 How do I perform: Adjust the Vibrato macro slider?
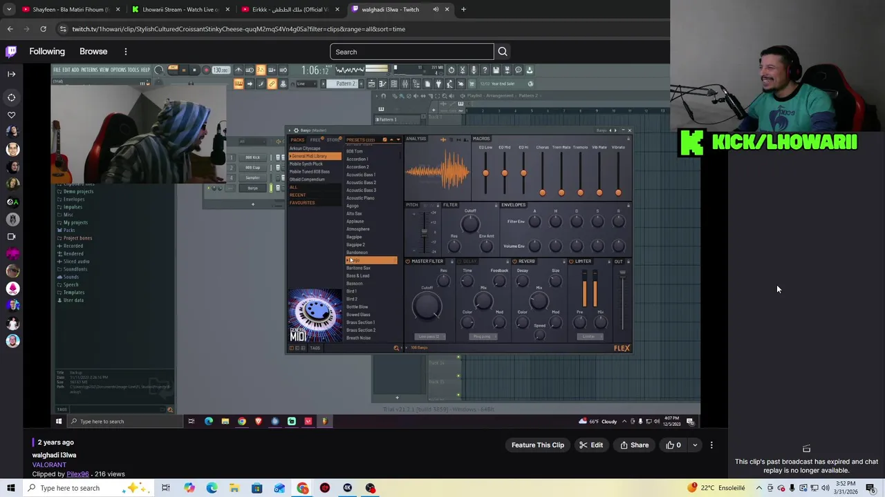618,192
